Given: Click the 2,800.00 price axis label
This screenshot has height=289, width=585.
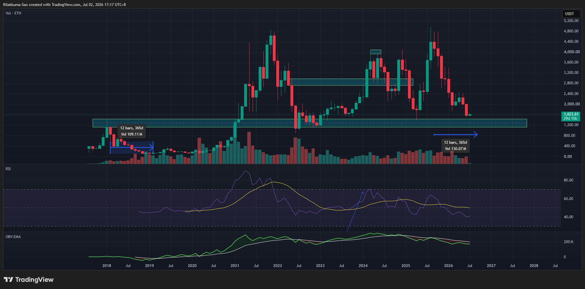Looking at the screenshot, I should tap(571, 83).
